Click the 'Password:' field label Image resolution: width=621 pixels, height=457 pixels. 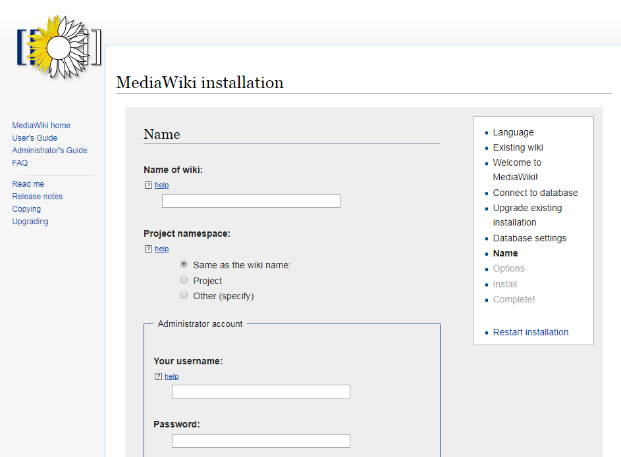click(x=176, y=424)
